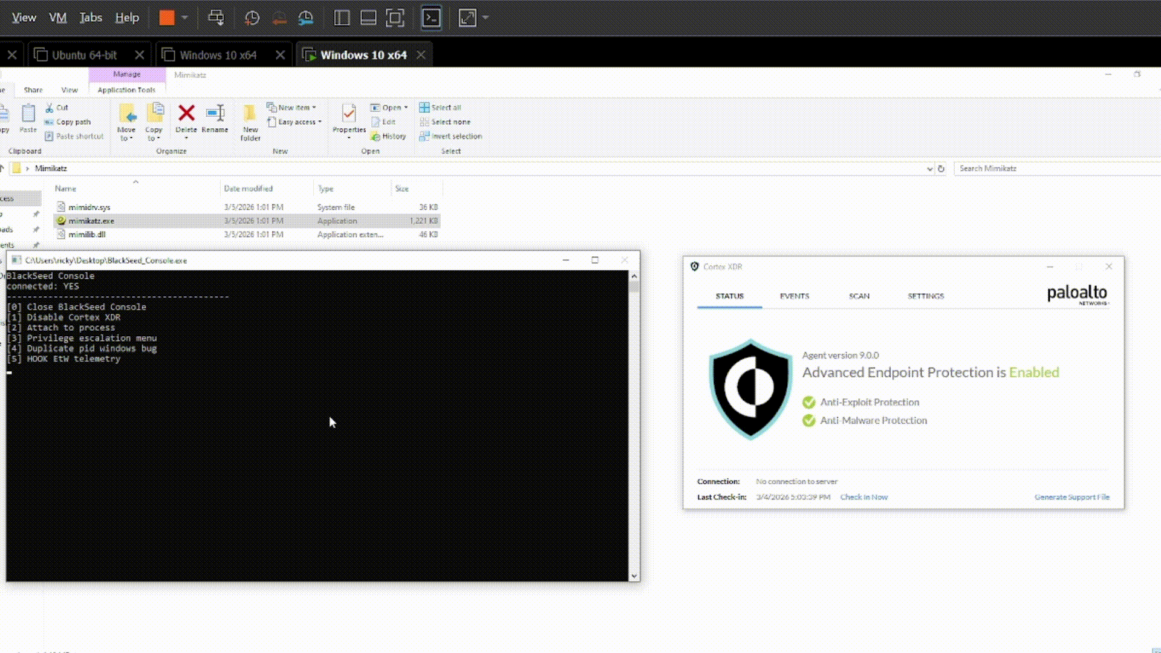Viewport: 1161px width, 653px height.
Task: Open the VMware Tabs menu
Action: (91, 18)
